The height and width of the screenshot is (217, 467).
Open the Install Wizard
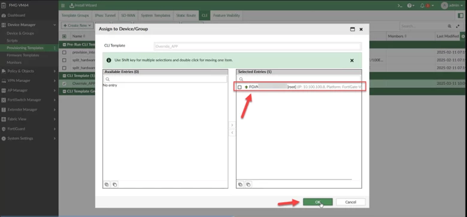[83, 5]
